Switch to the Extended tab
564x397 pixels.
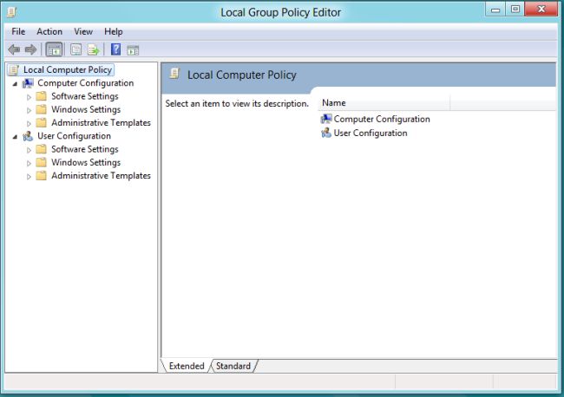187,366
